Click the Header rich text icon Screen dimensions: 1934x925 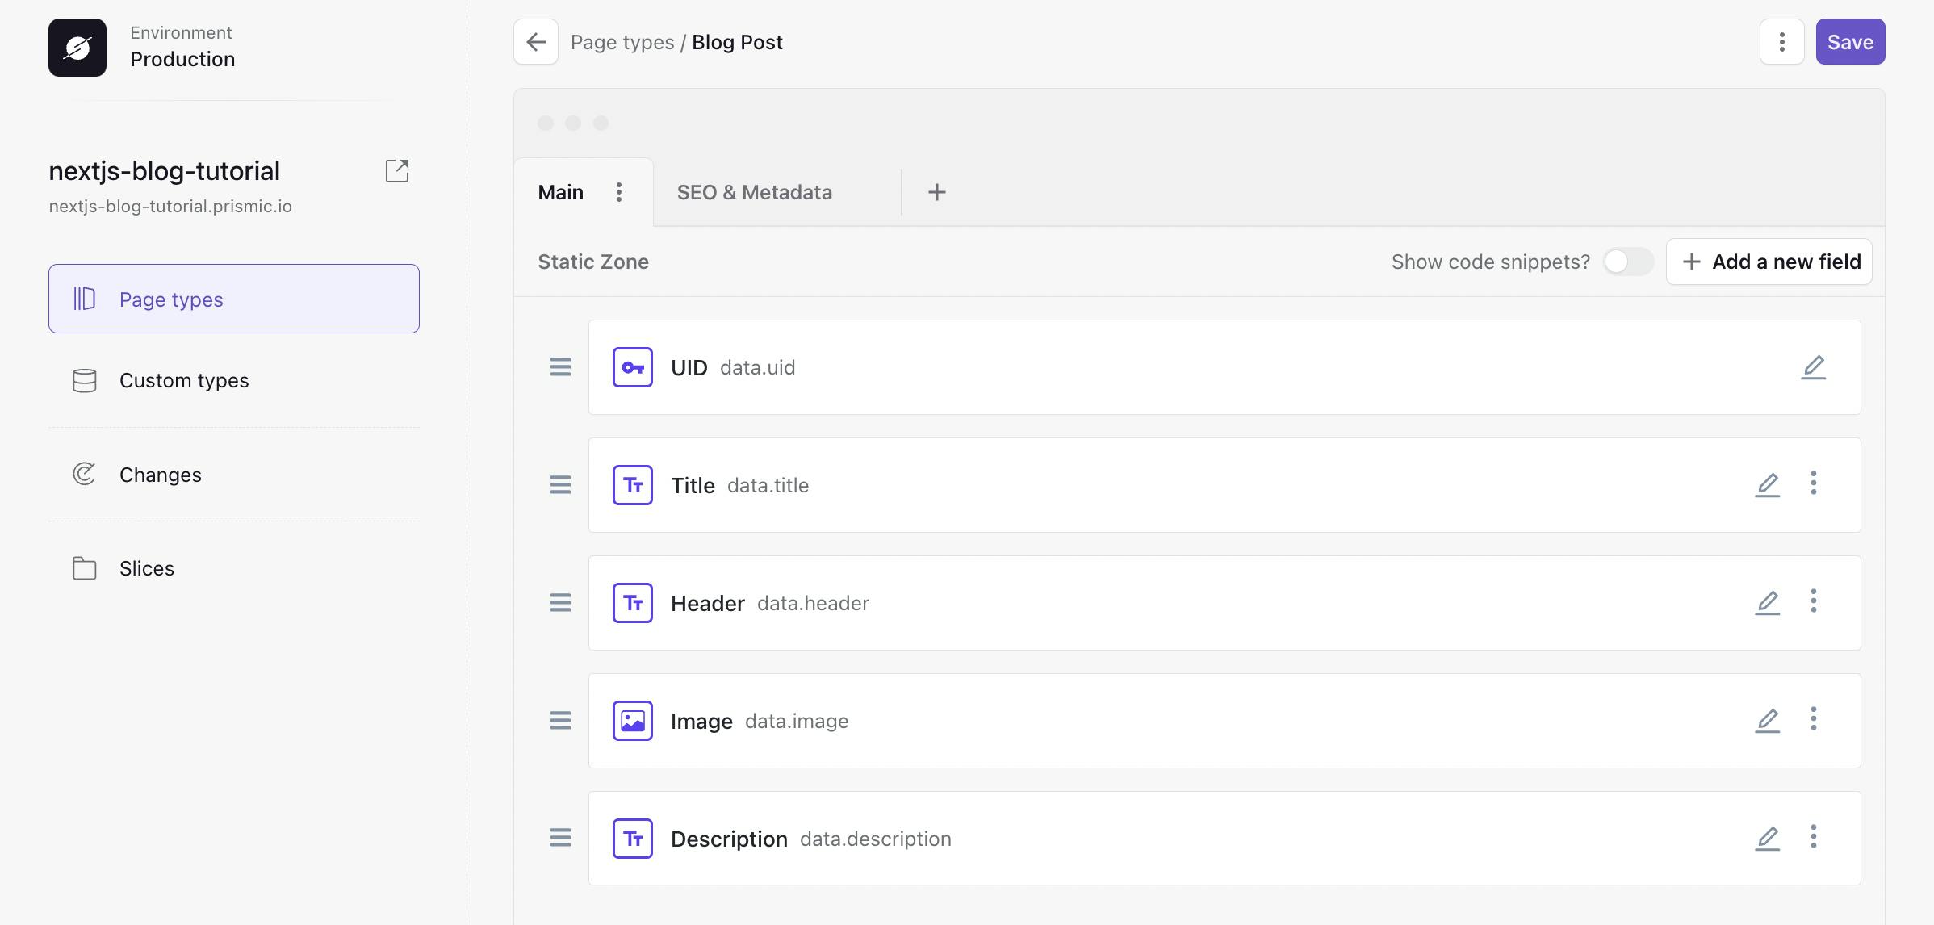633,602
